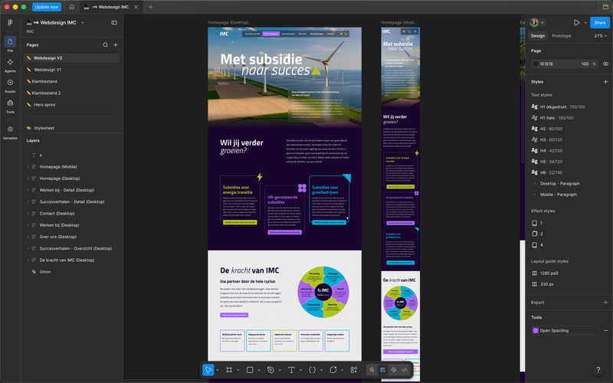Screen dimensions: 613x383
Task: Start presentation with the play icon
Action: [x=577, y=23]
